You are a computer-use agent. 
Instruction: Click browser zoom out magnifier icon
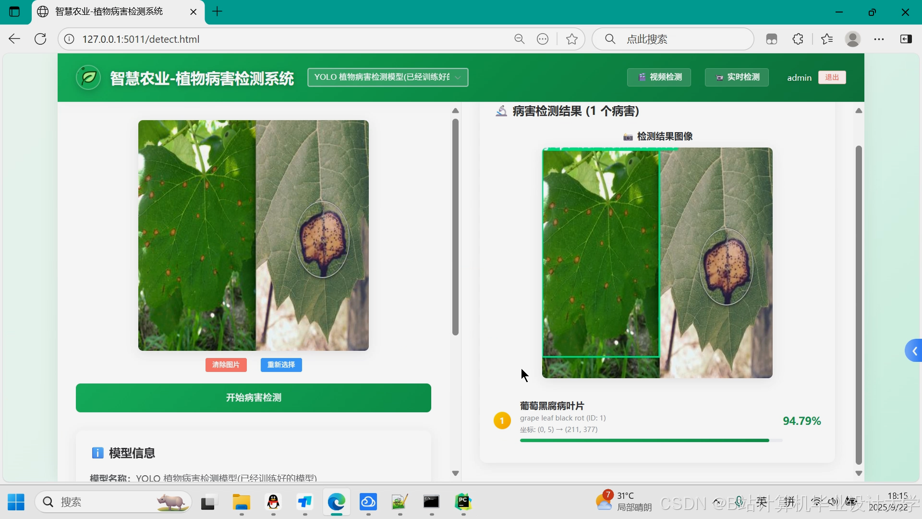(x=519, y=39)
